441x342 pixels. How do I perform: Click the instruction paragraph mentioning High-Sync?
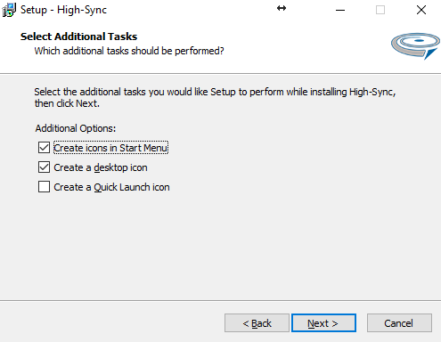coord(215,98)
